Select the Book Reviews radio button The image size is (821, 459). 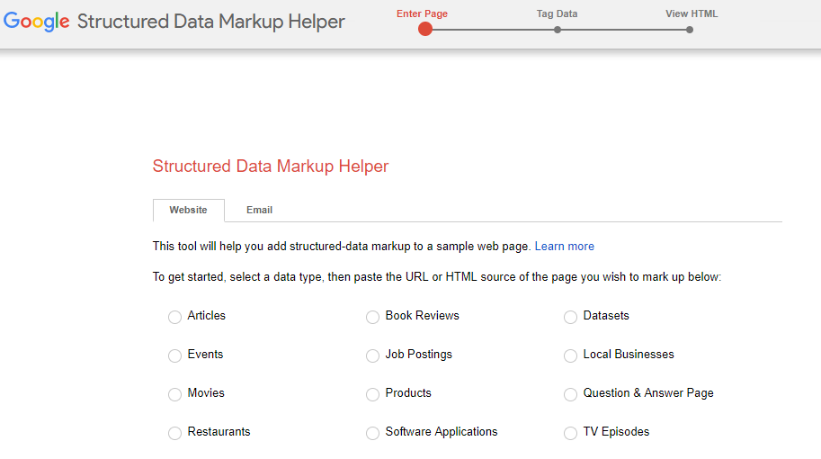tap(373, 317)
